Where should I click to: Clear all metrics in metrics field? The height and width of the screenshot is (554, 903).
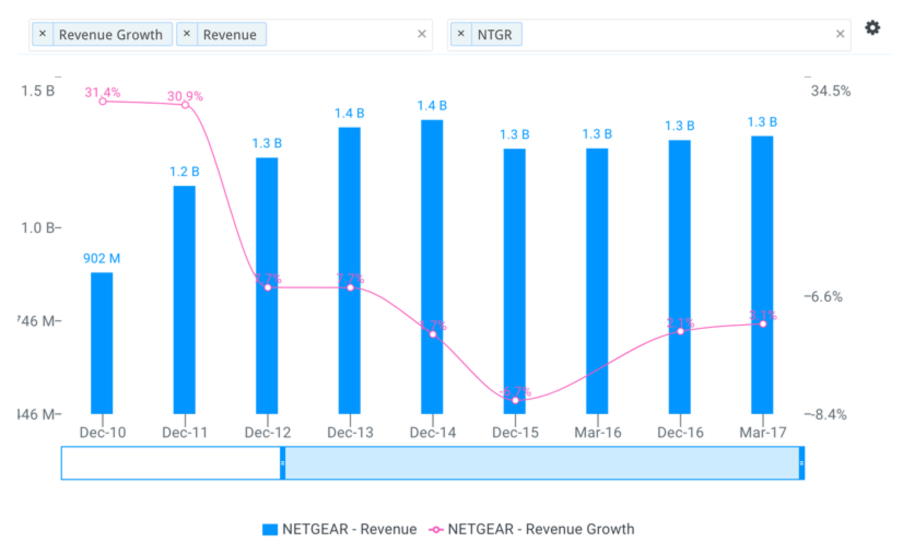(x=422, y=34)
